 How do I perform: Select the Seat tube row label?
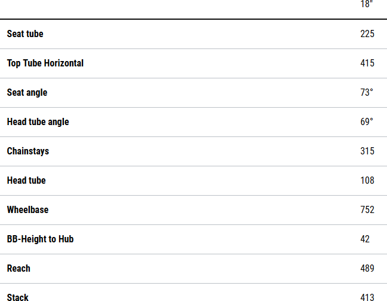[x=25, y=34]
